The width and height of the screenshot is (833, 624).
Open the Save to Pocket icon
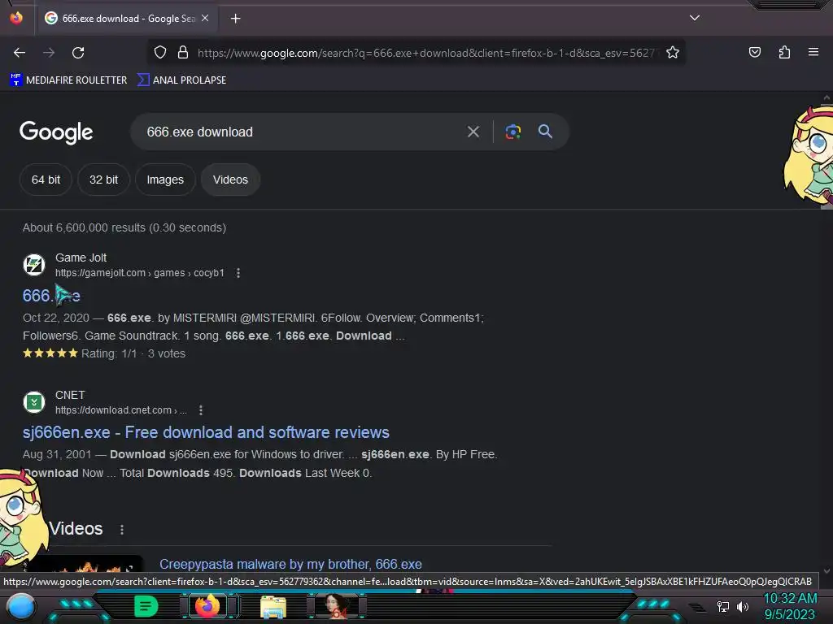point(754,52)
